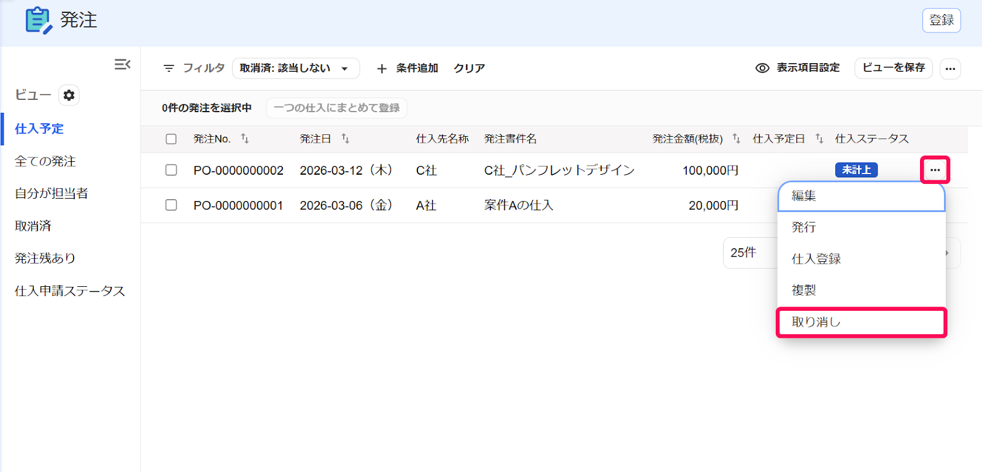Collapse the sidebar with the hamburger arrow icon

pos(123,64)
